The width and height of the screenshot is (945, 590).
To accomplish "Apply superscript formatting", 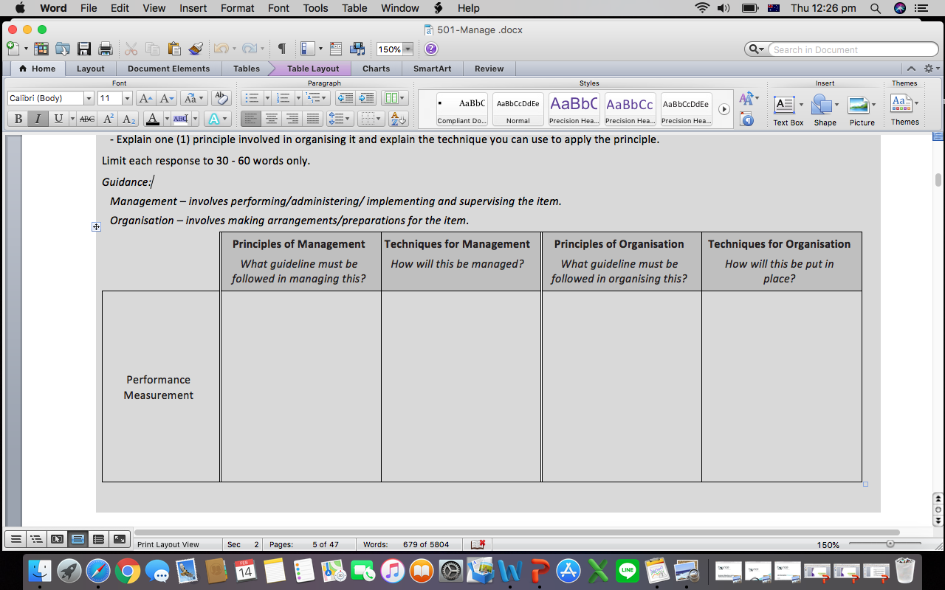I will coord(108,119).
